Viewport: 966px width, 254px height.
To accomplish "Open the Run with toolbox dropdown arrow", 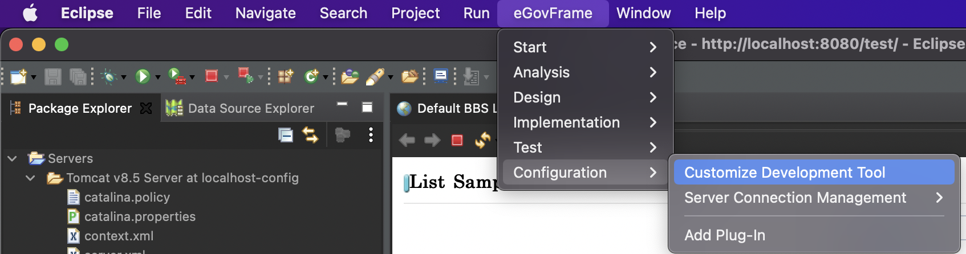I will (x=192, y=77).
